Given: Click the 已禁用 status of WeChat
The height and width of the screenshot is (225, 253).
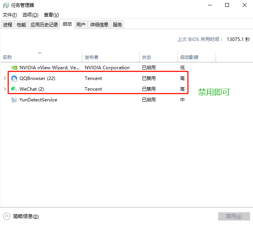Looking at the screenshot, I should point(149,89).
